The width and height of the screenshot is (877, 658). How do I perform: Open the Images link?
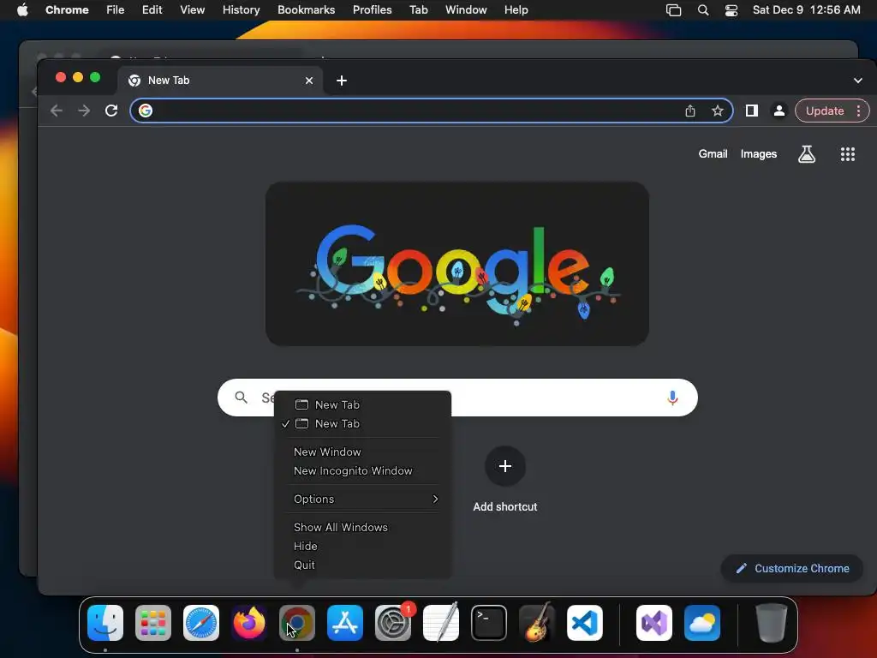759,154
